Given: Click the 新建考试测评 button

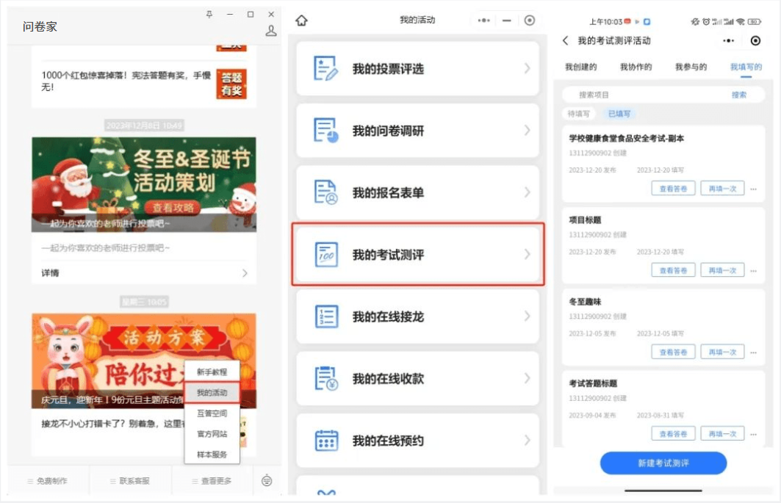Looking at the screenshot, I should (x=663, y=463).
